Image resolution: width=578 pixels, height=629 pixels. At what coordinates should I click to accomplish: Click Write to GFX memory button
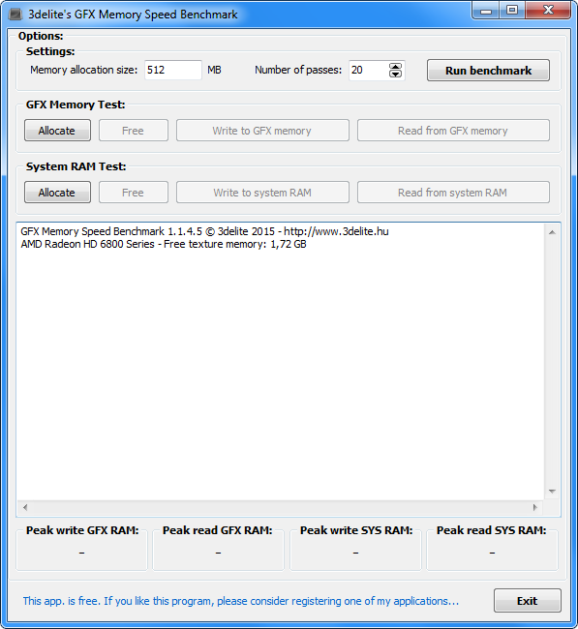pyautogui.click(x=262, y=131)
